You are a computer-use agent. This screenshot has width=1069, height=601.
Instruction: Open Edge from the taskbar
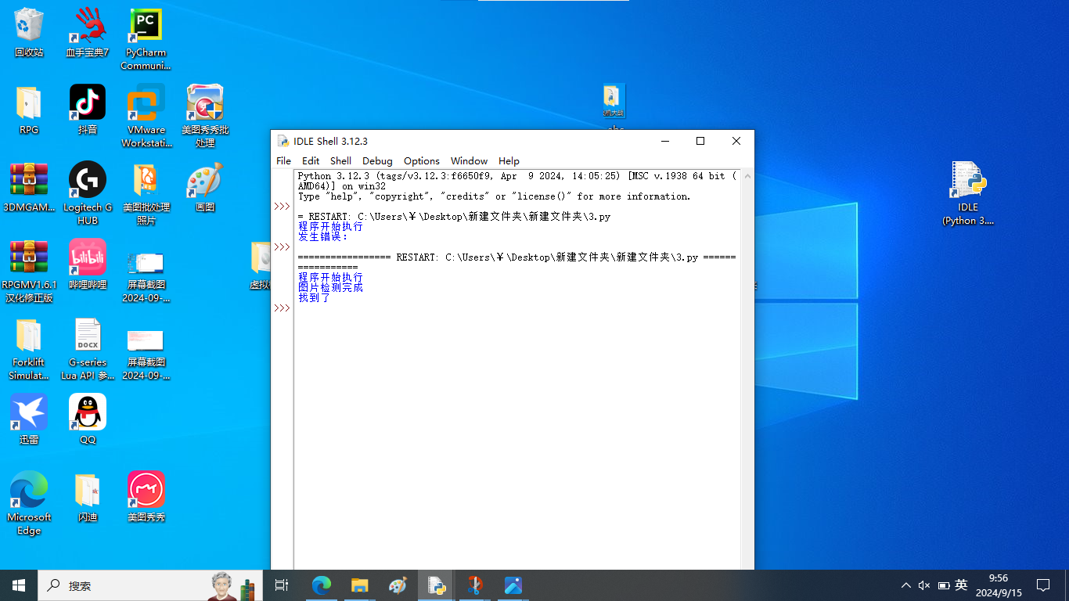coord(322,585)
